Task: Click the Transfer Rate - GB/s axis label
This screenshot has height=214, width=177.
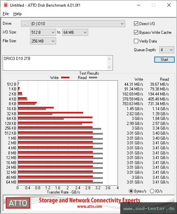Action: 63,192
